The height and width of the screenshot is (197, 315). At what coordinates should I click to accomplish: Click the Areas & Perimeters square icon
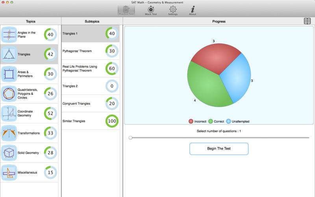[x=9, y=74]
